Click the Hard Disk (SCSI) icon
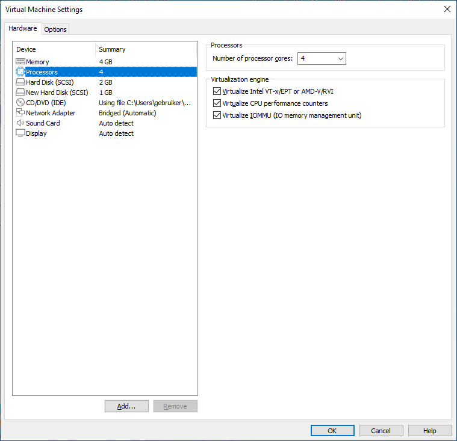457x441 pixels. pos(20,82)
